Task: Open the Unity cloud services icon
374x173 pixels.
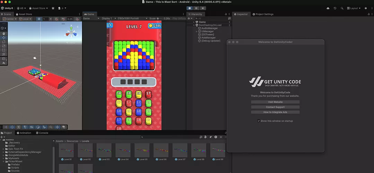Action: (x=328, y=8)
